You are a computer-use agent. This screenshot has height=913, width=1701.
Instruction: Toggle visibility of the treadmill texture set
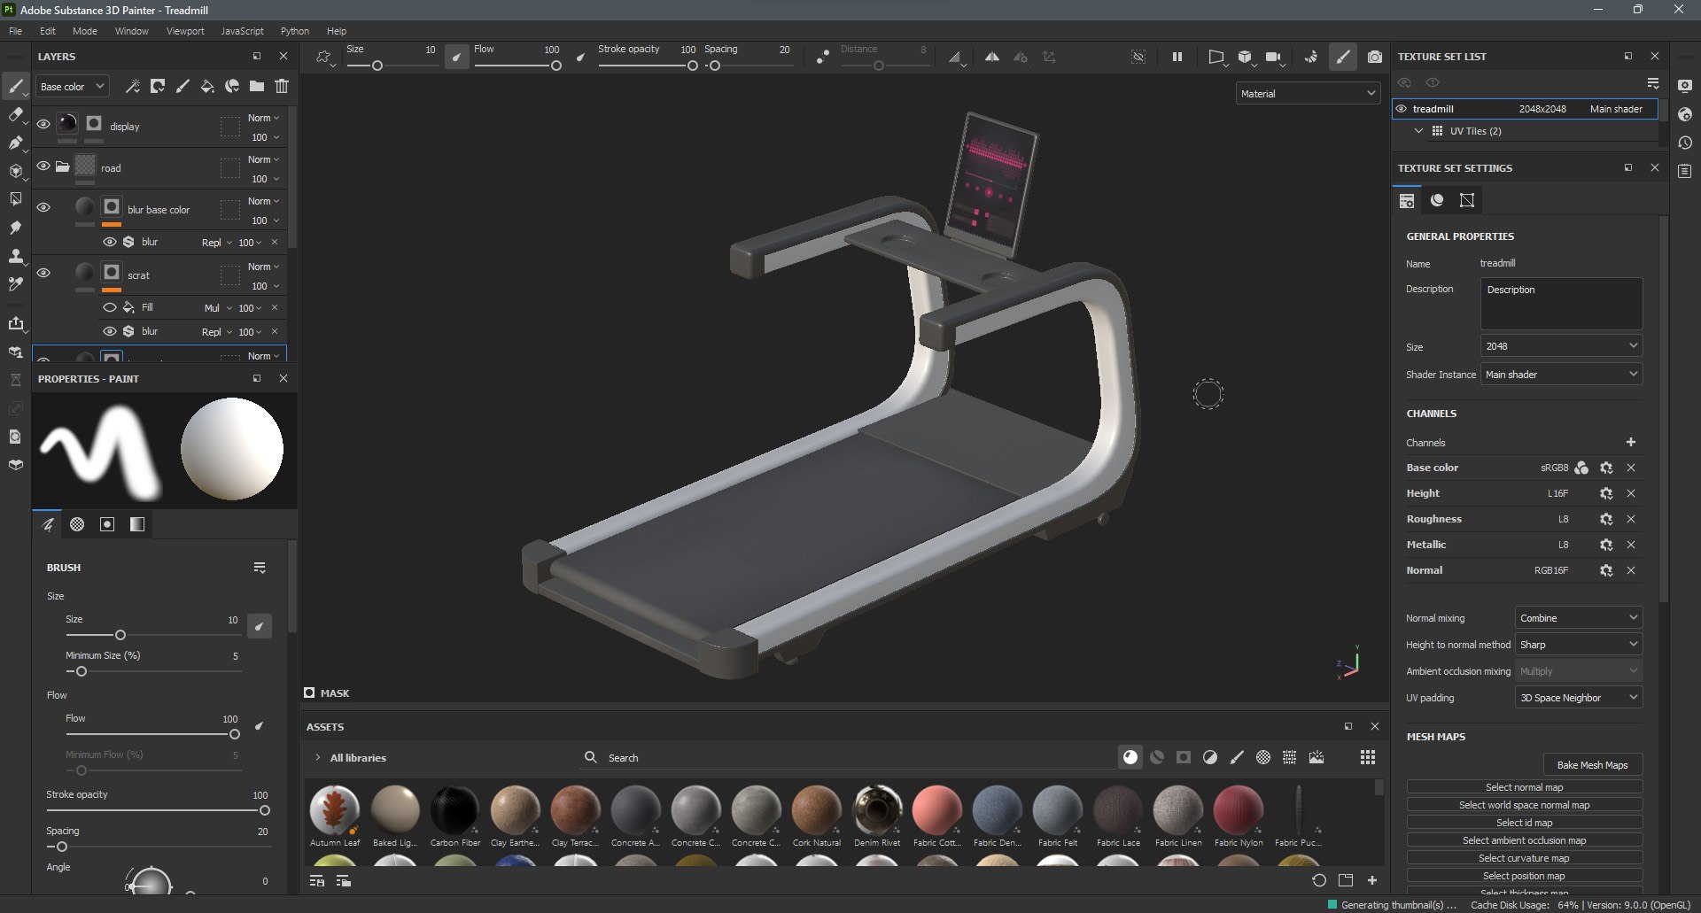pyautogui.click(x=1402, y=109)
